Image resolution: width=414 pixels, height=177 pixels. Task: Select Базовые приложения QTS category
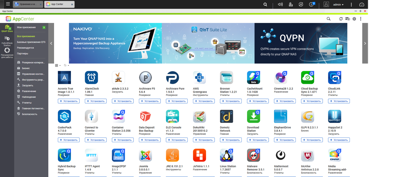pos(31,42)
